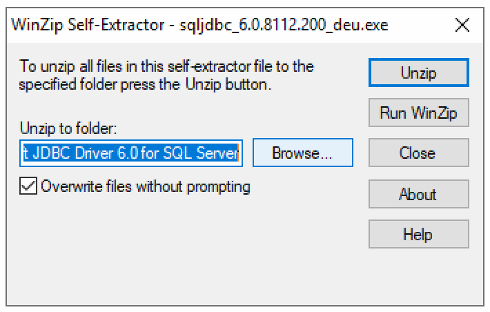Select the highlighted JDBC Driver folder path

pyautogui.click(x=130, y=153)
